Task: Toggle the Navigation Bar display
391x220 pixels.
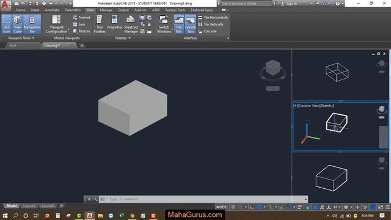Action: pos(32,24)
